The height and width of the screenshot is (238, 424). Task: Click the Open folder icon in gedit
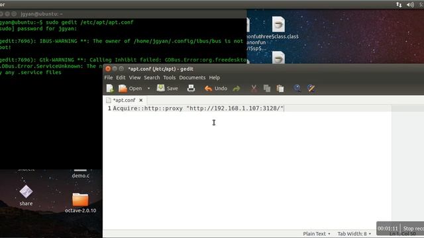123,89
